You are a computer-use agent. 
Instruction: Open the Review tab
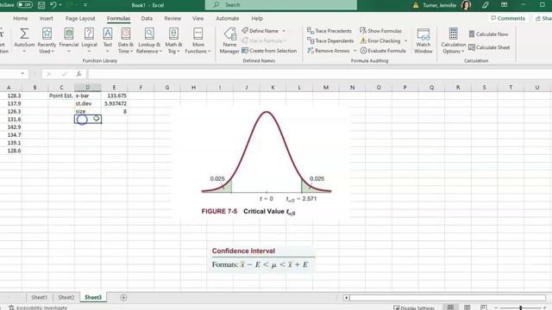[172, 18]
